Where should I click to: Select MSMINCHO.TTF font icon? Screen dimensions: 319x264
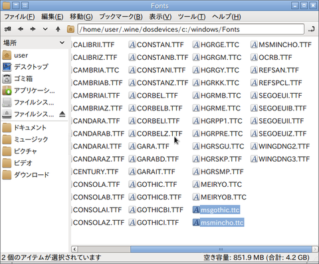click(254, 45)
